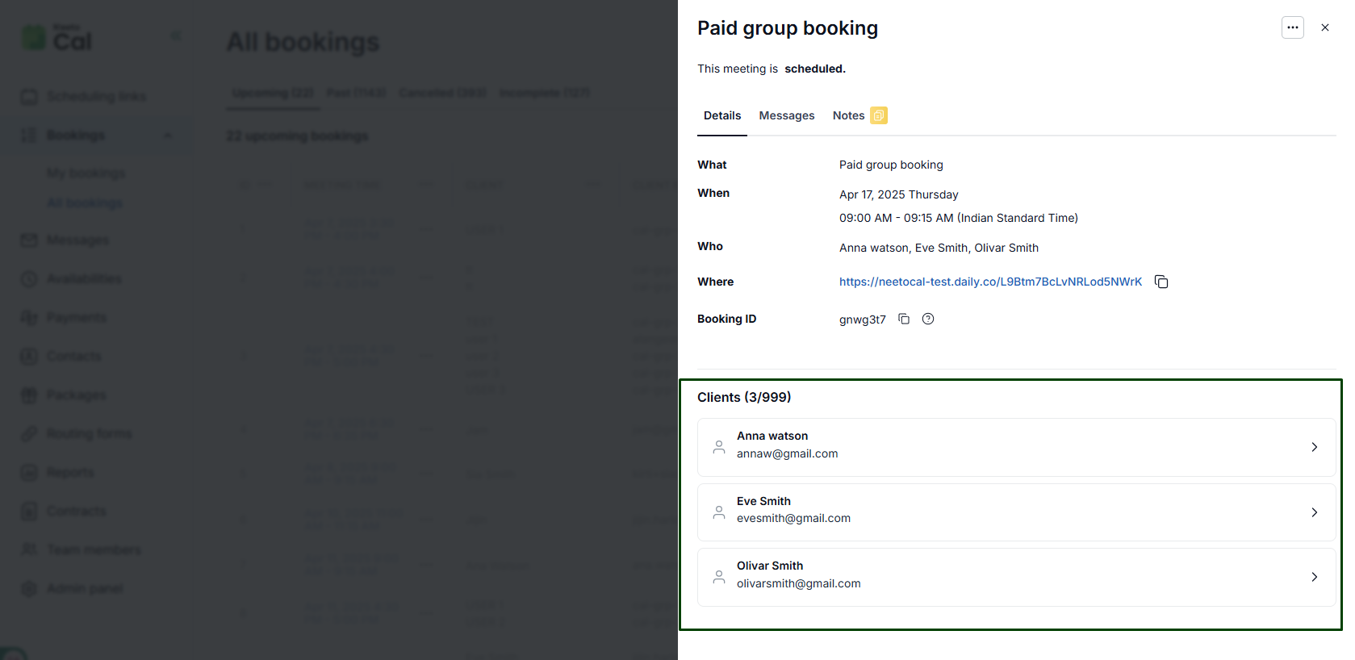Open Eve Smith client card
The width and height of the screenshot is (1355, 660).
click(x=1016, y=512)
